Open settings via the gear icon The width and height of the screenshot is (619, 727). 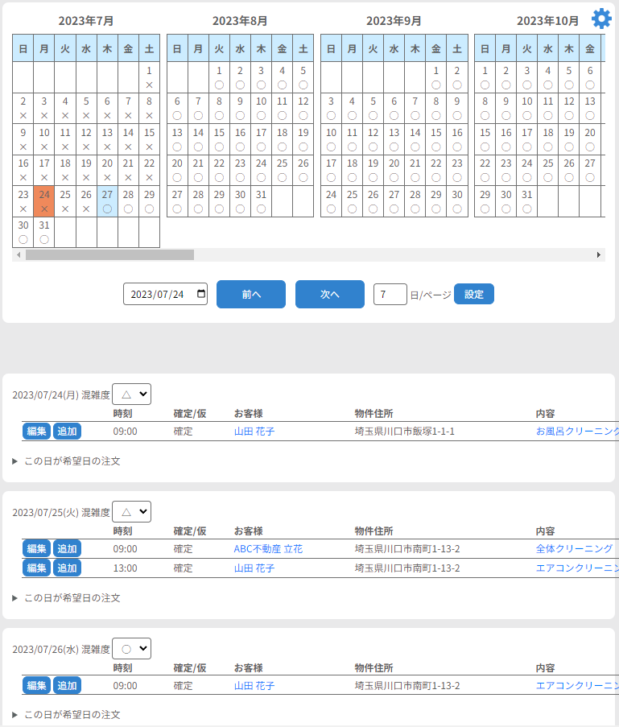(601, 19)
